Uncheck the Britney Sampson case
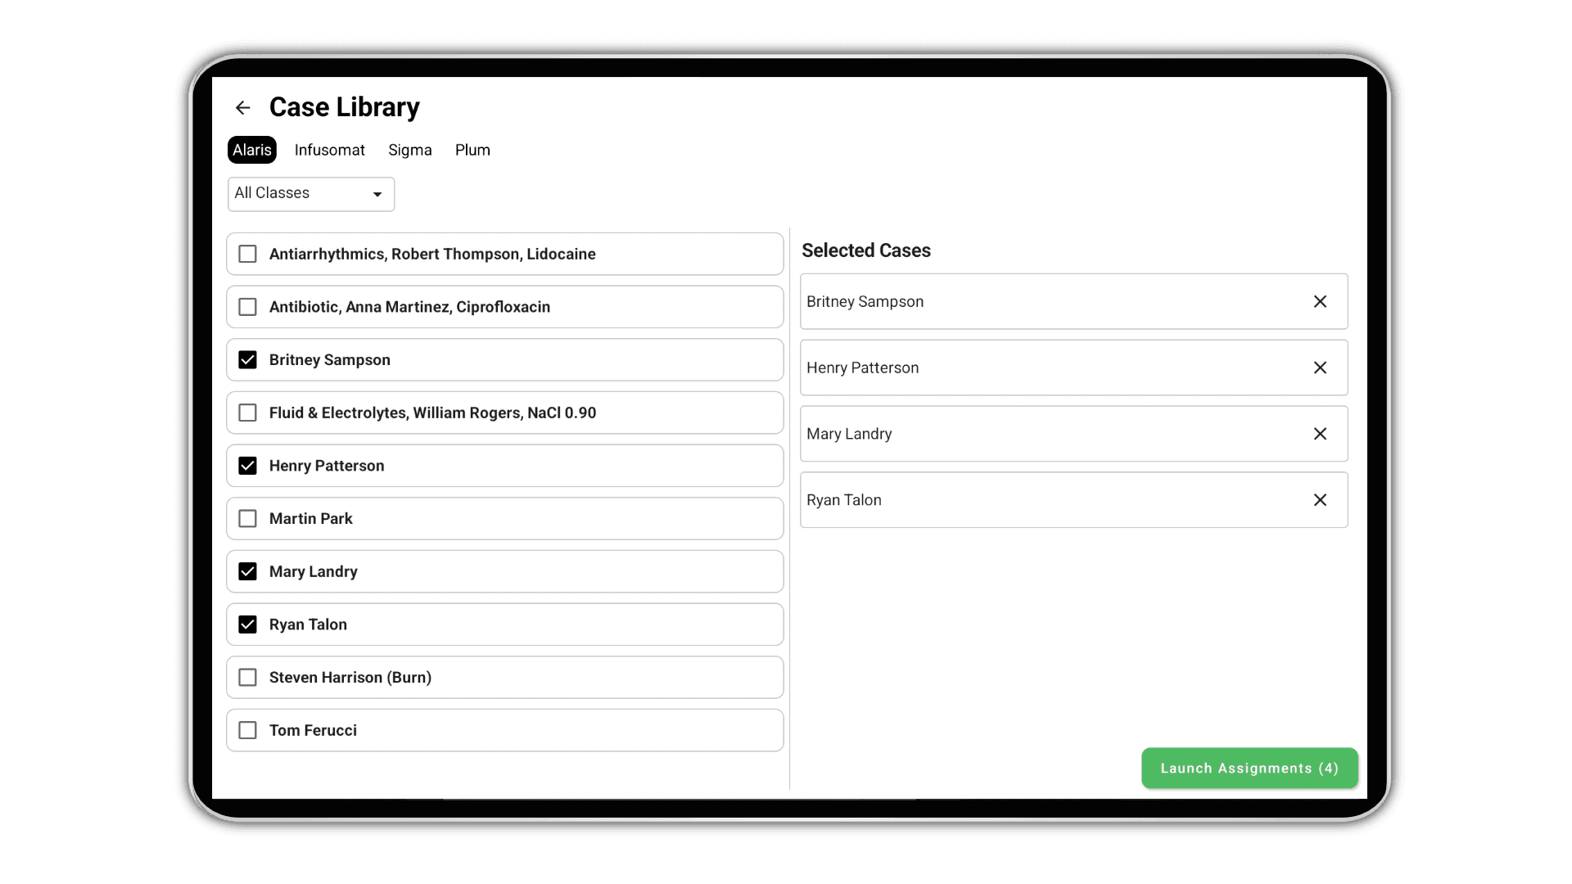 click(x=247, y=359)
